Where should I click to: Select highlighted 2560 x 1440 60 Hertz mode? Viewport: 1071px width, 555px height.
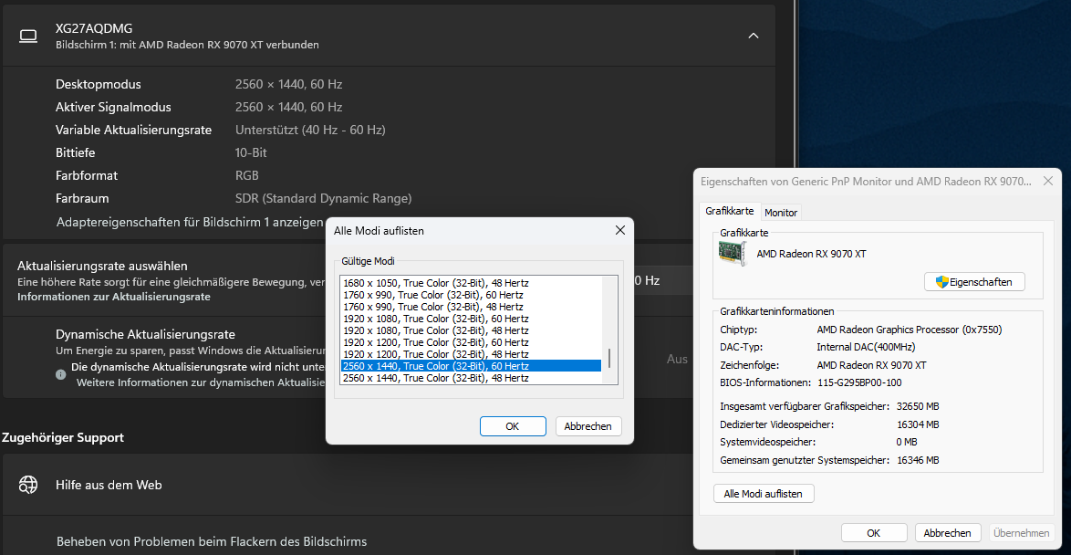click(471, 366)
